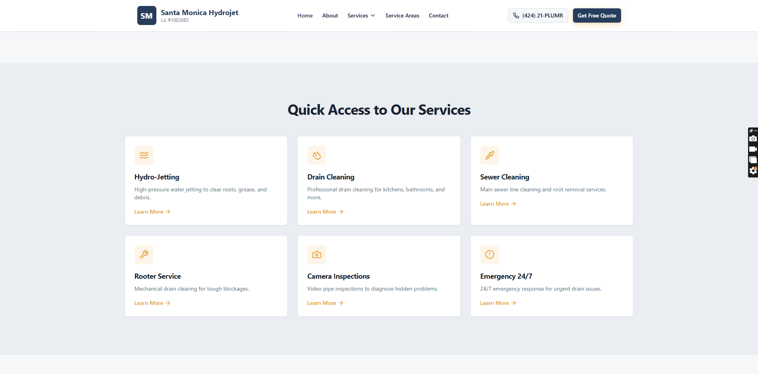Click the Drain Cleaning droplet icon
Screen dimensions: 758x374
pos(316,155)
